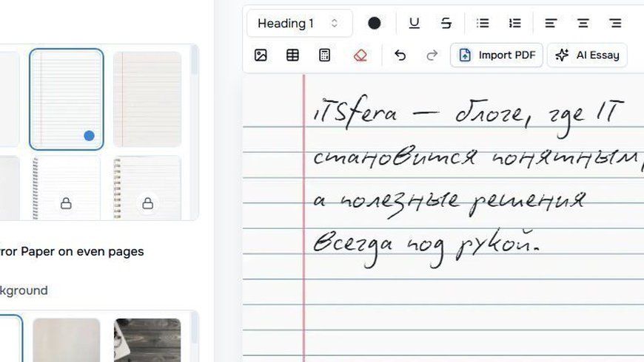Click the Mirror Paper on even pages label

72,251
